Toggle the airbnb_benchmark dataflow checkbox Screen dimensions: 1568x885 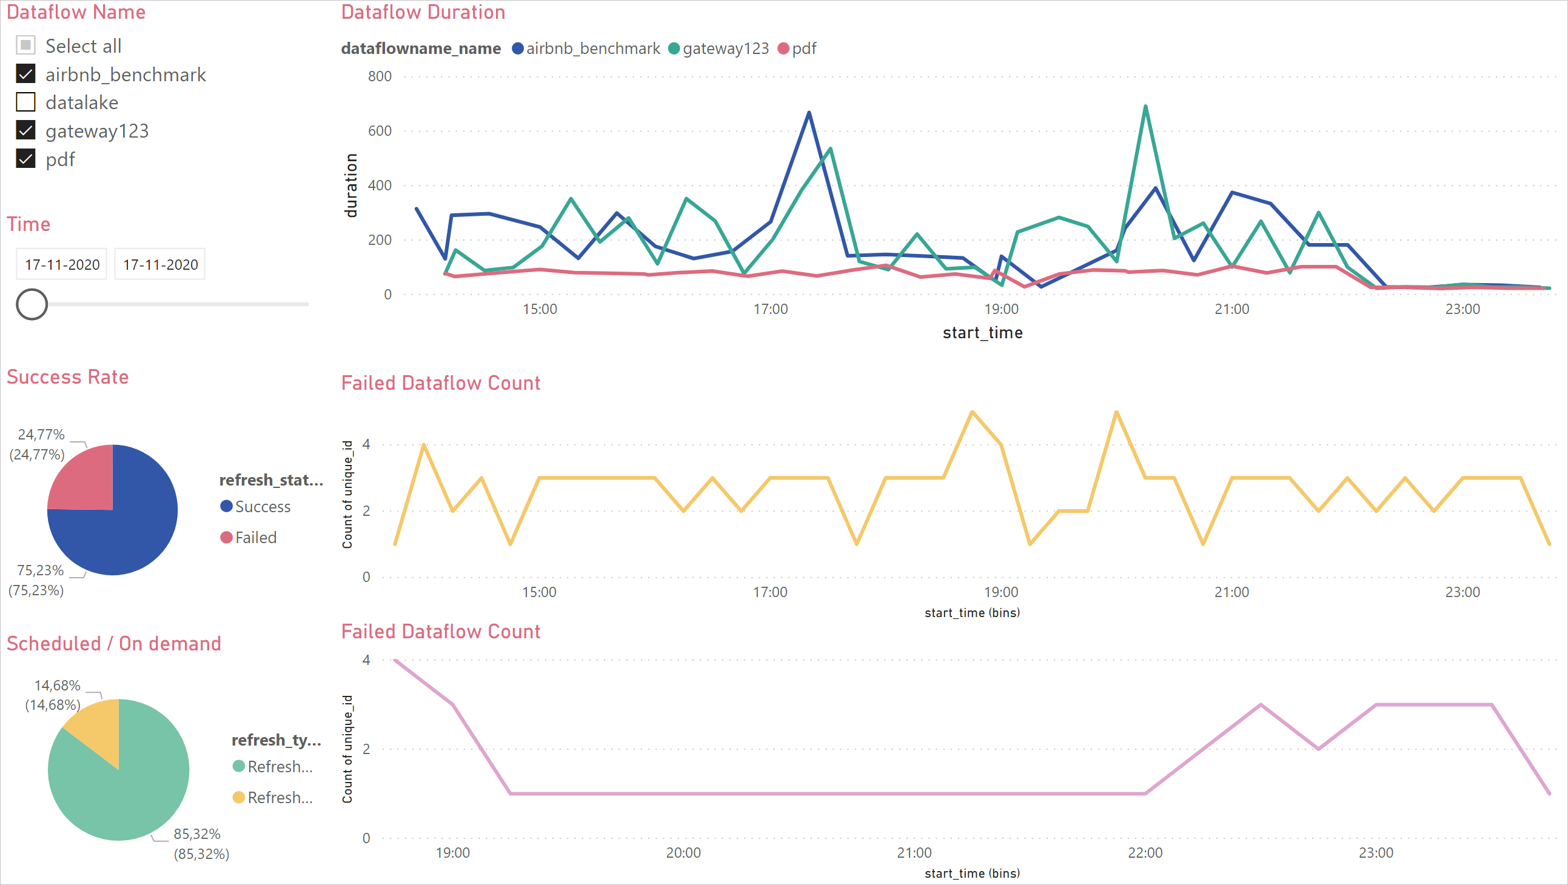tap(26, 73)
